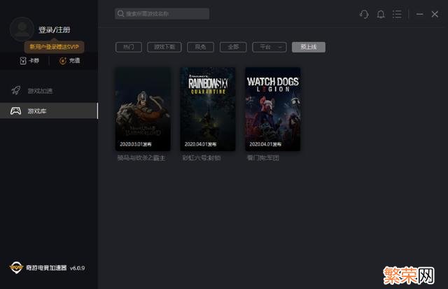Expand the 平台 platform dropdown
The image size is (448, 289).
click(x=269, y=47)
